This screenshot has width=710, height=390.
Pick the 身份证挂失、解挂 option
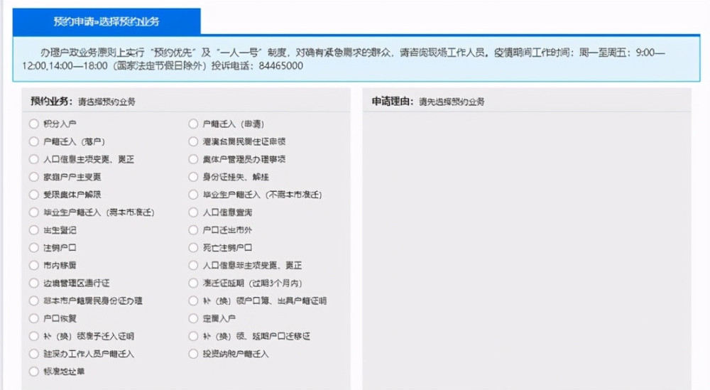[193, 177]
